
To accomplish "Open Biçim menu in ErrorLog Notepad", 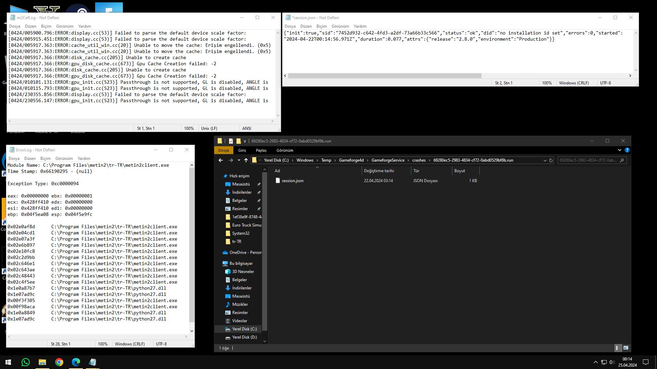I will click(x=45, y=159).
